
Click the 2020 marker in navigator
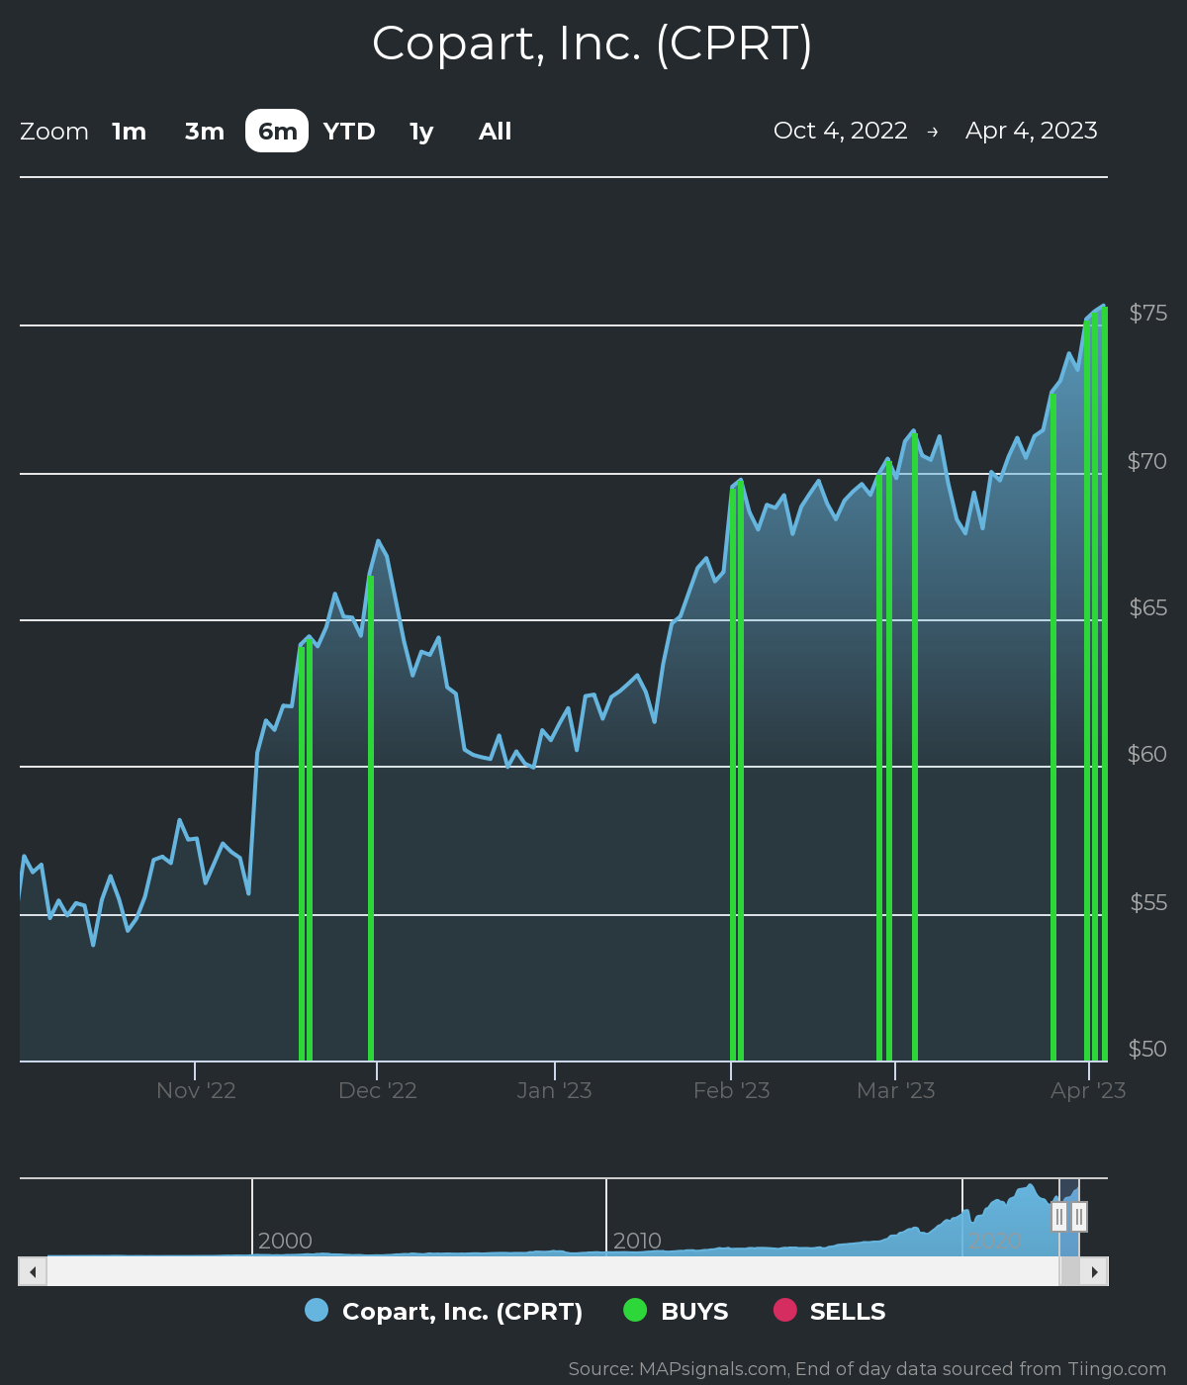(994, 1241)
